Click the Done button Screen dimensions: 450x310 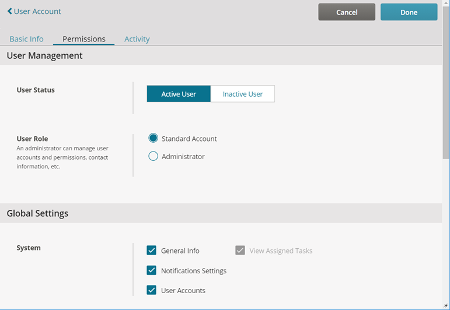pos(409,12)
